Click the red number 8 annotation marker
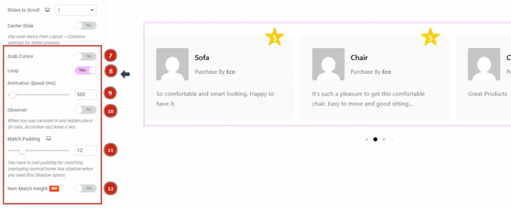The width and height of the screenshot is (511, 208). coord(110,71)
